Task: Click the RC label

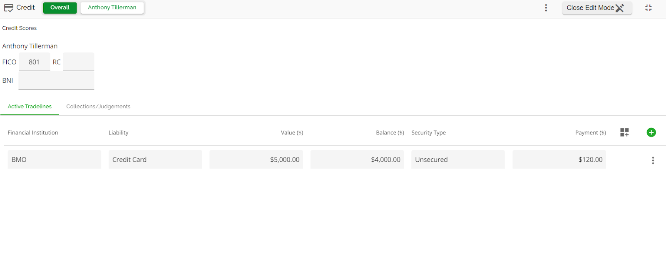Action: (x=57, y=62)
